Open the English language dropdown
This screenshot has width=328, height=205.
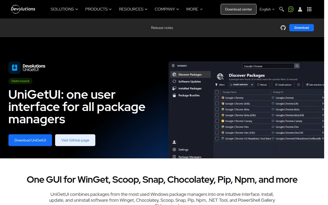coord(267,9)
